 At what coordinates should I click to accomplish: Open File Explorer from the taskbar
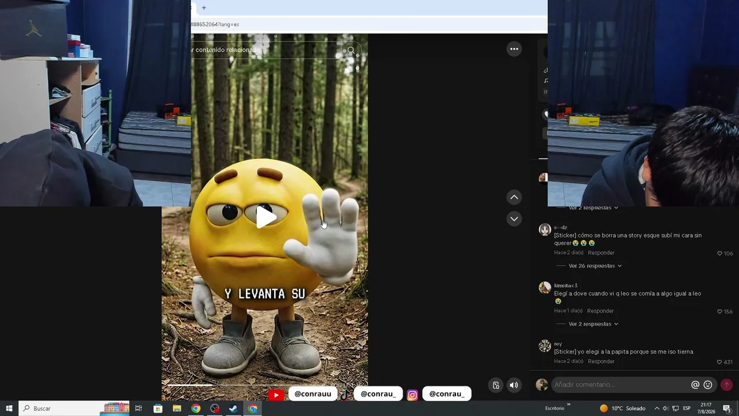[177, 408]
